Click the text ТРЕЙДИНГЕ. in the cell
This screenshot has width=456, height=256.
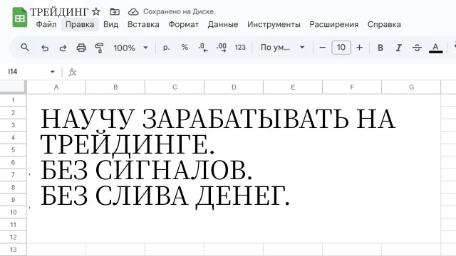click(x=128, y=144)
